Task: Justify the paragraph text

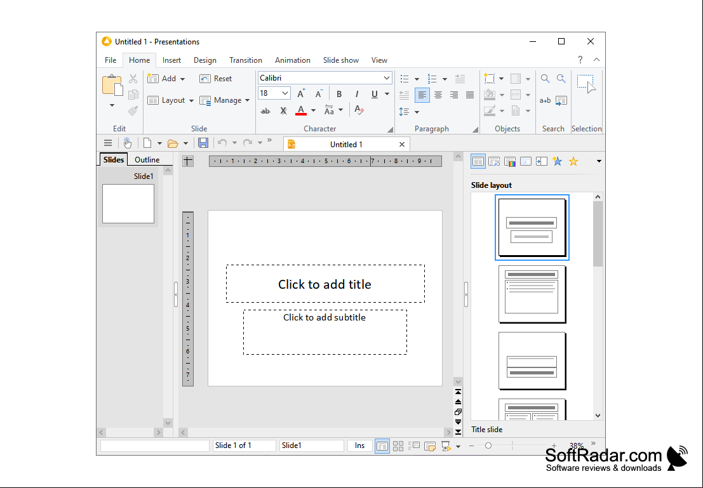Action: 470,95
